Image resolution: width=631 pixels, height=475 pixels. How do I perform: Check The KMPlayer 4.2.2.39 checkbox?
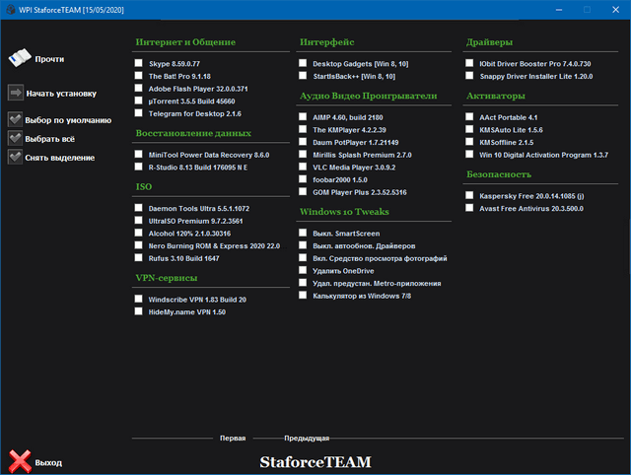coord(303,129)
